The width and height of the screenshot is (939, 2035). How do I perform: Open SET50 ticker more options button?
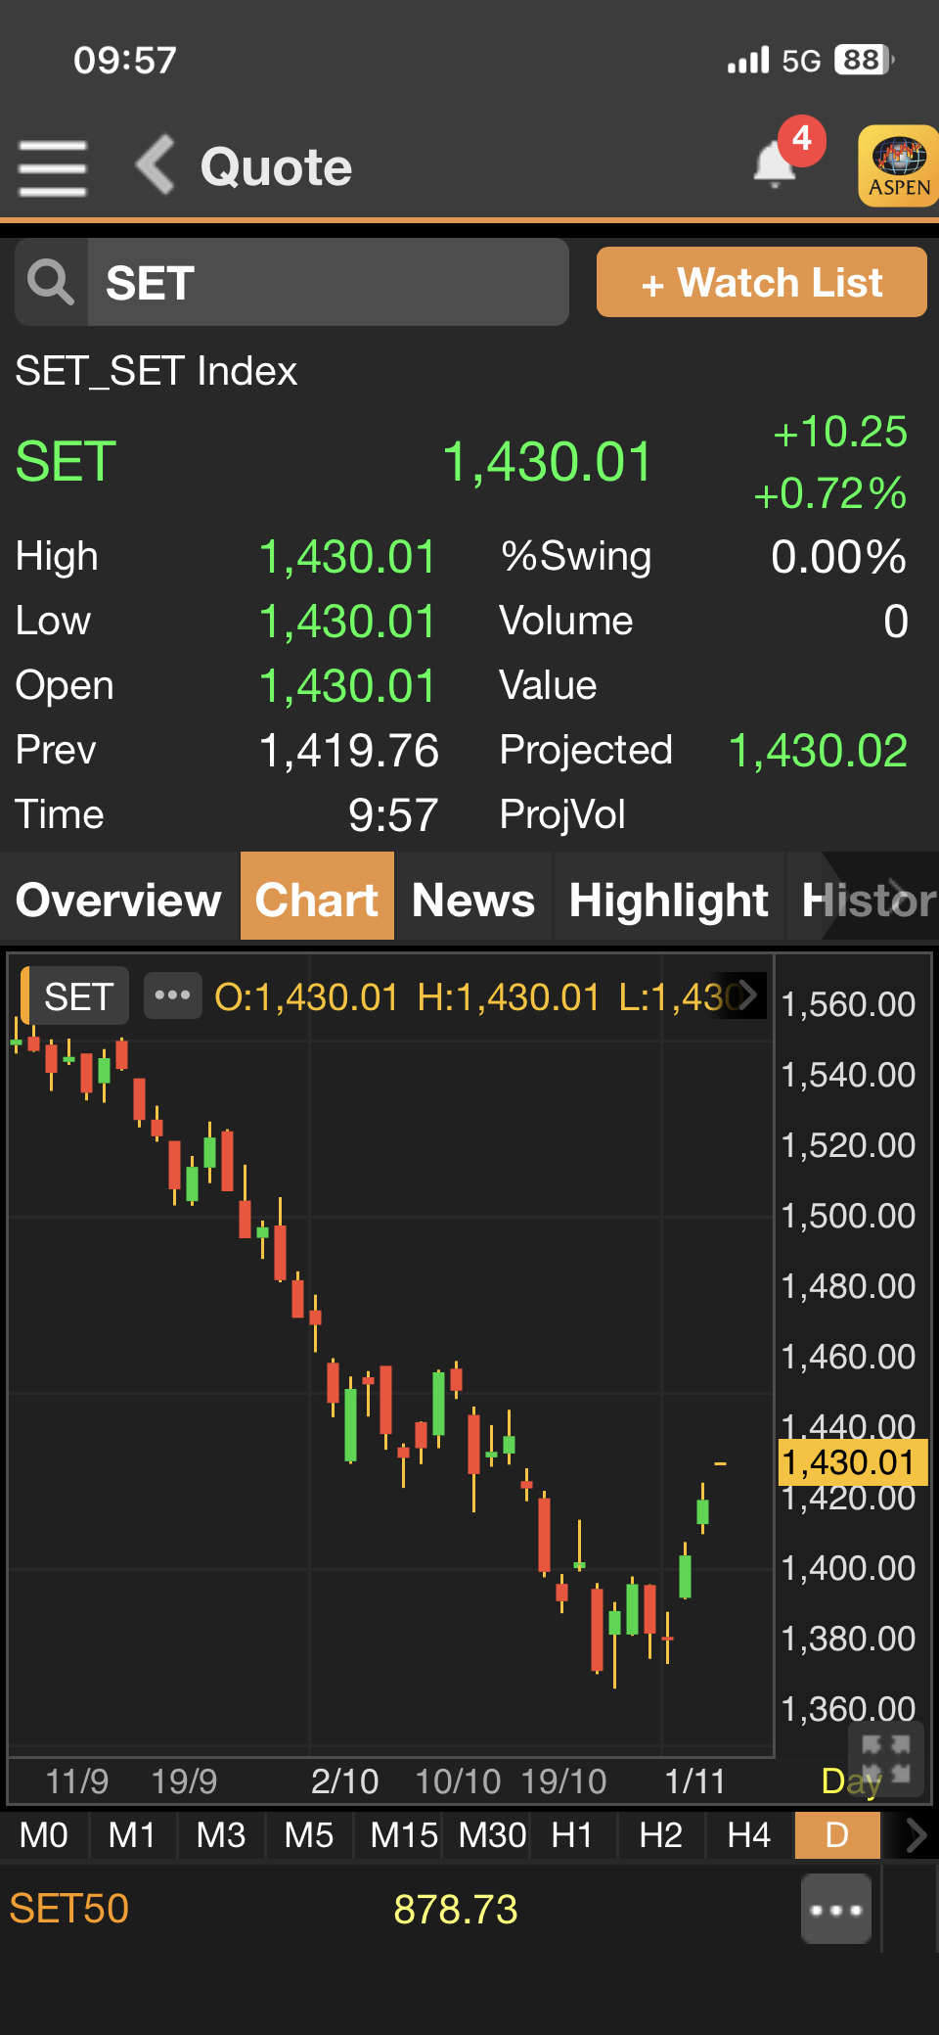click(836, 1909)
